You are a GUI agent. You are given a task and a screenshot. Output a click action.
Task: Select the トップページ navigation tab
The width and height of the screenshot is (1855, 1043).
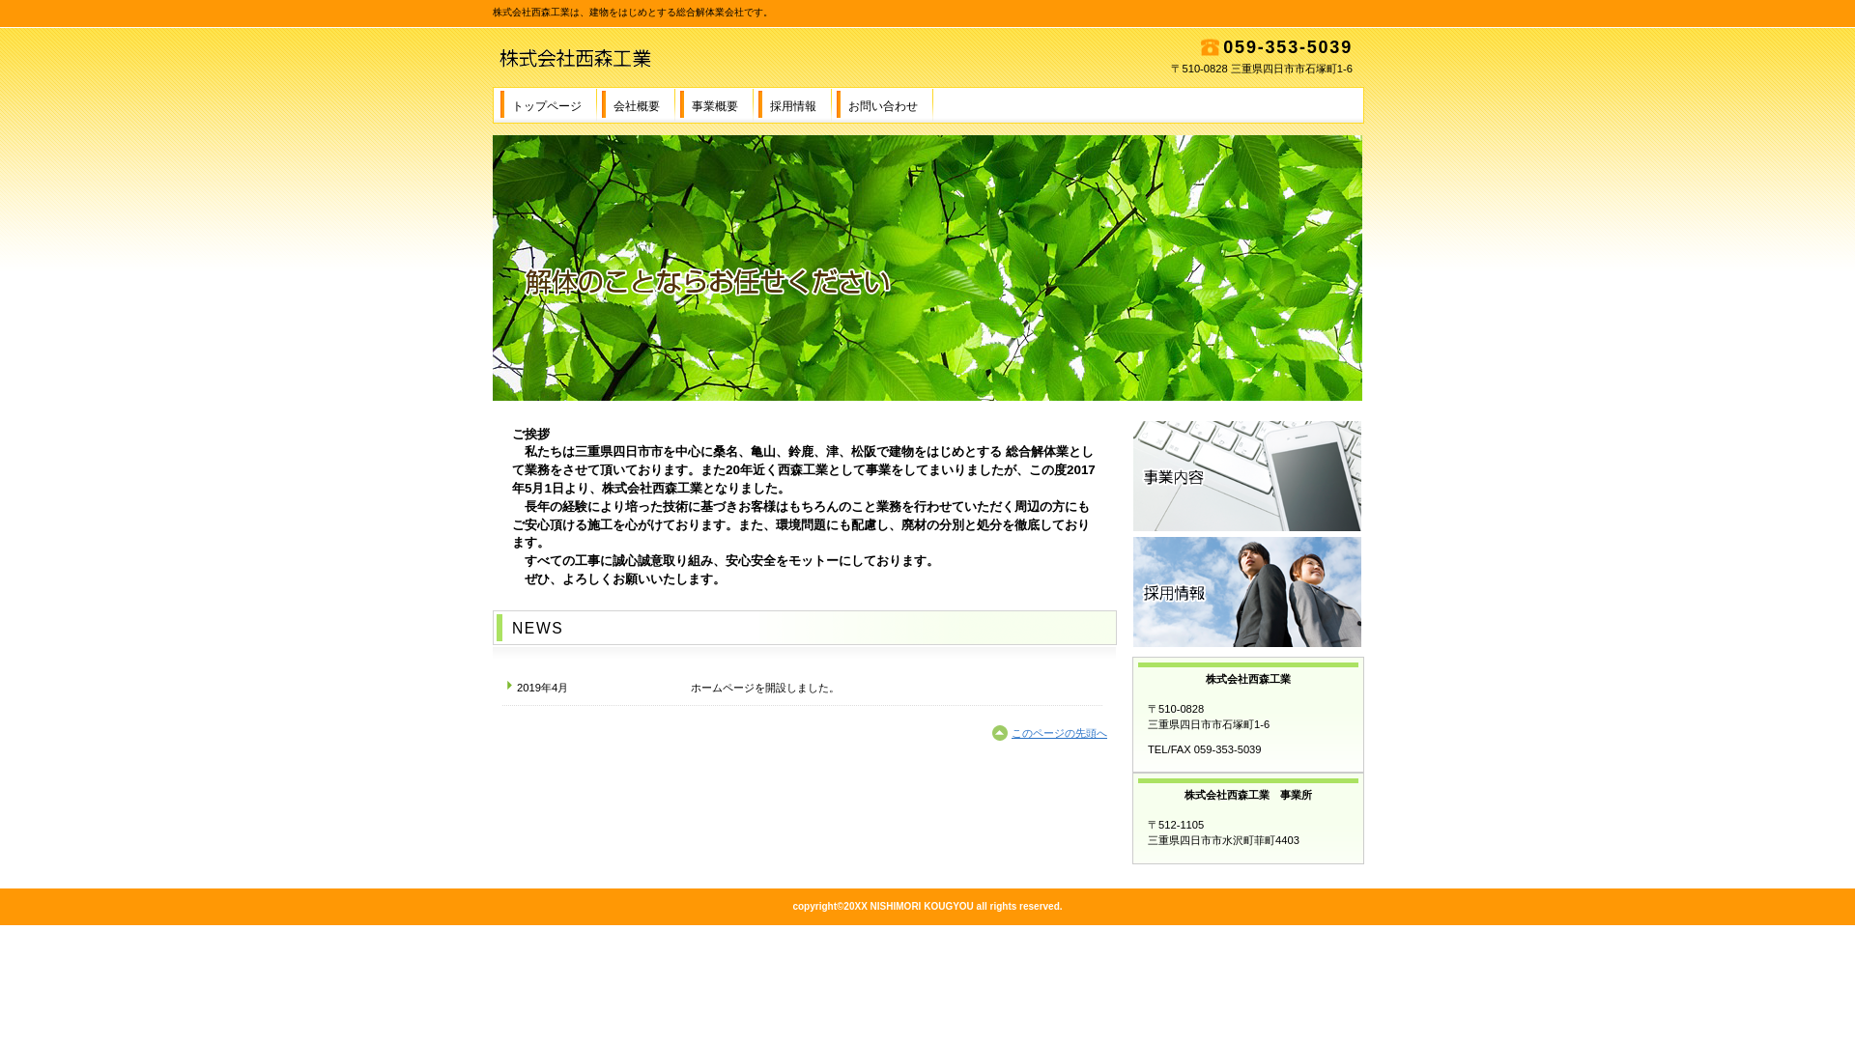pos(547,105)
